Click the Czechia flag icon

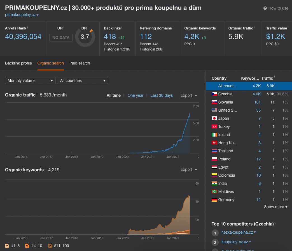214,94
